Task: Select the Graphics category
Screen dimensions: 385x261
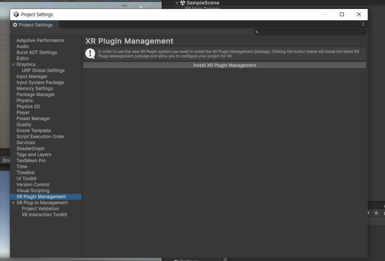Action: [x=26, y=64]
